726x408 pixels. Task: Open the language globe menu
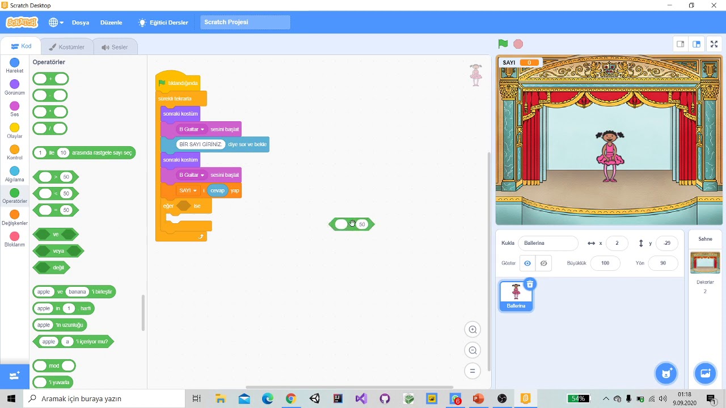tap(56, 23)
